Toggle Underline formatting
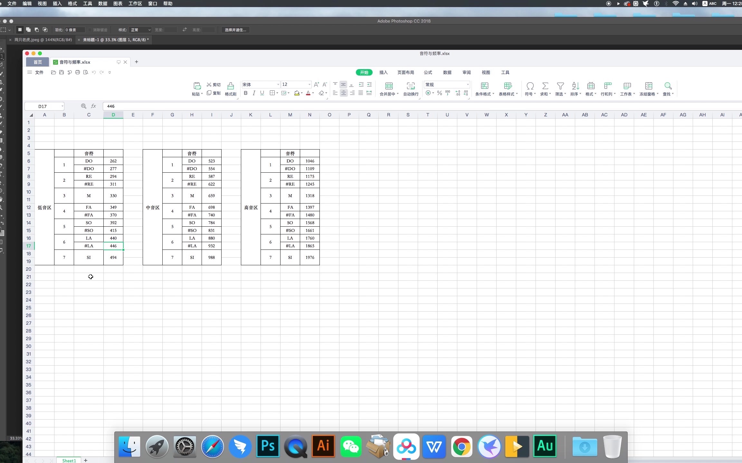 click(262, 93)
